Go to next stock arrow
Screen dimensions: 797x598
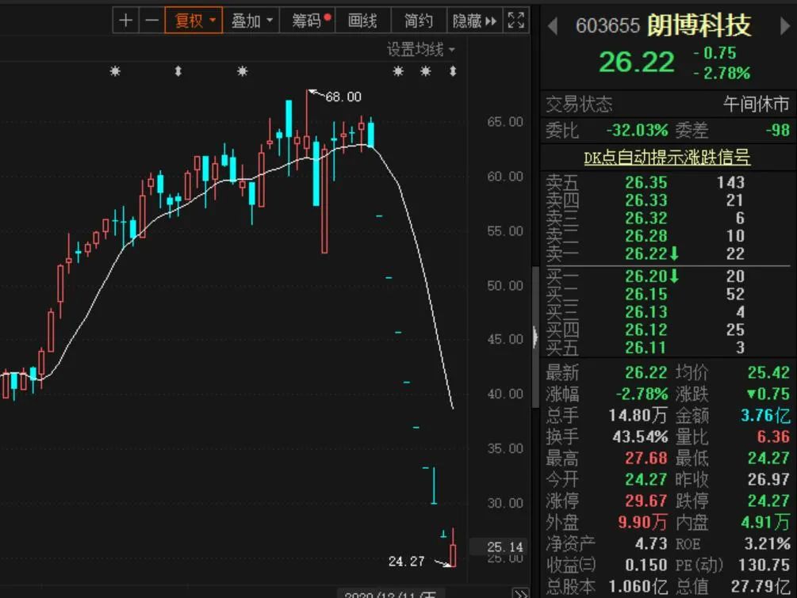point(785,26)
